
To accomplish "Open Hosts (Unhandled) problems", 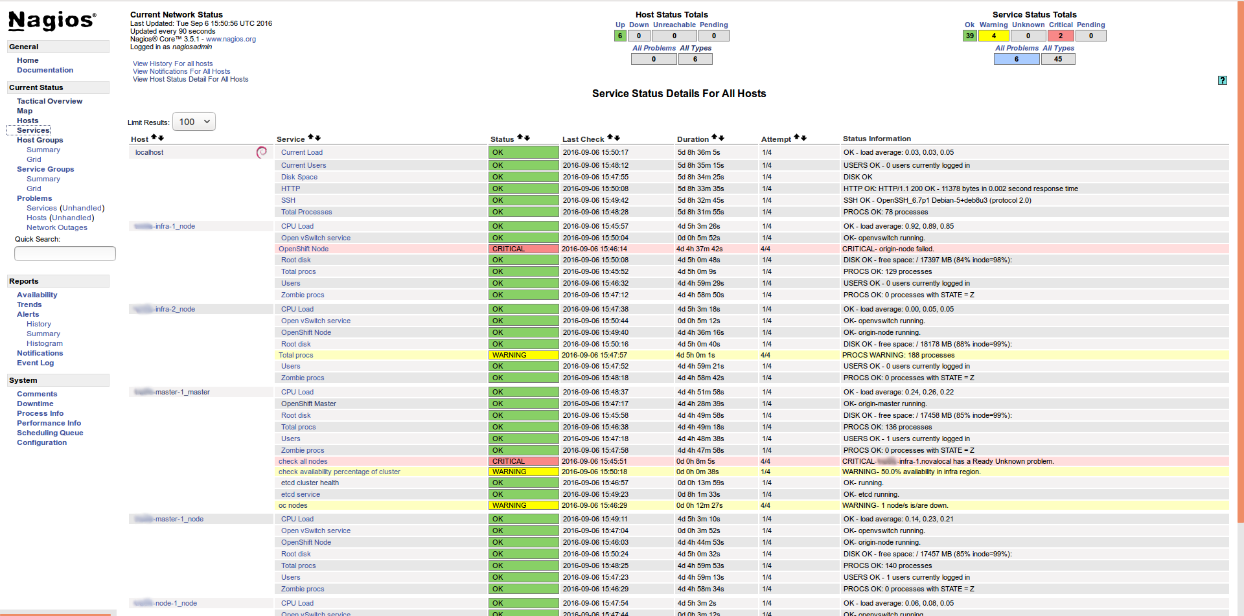I will pos(60,218).
